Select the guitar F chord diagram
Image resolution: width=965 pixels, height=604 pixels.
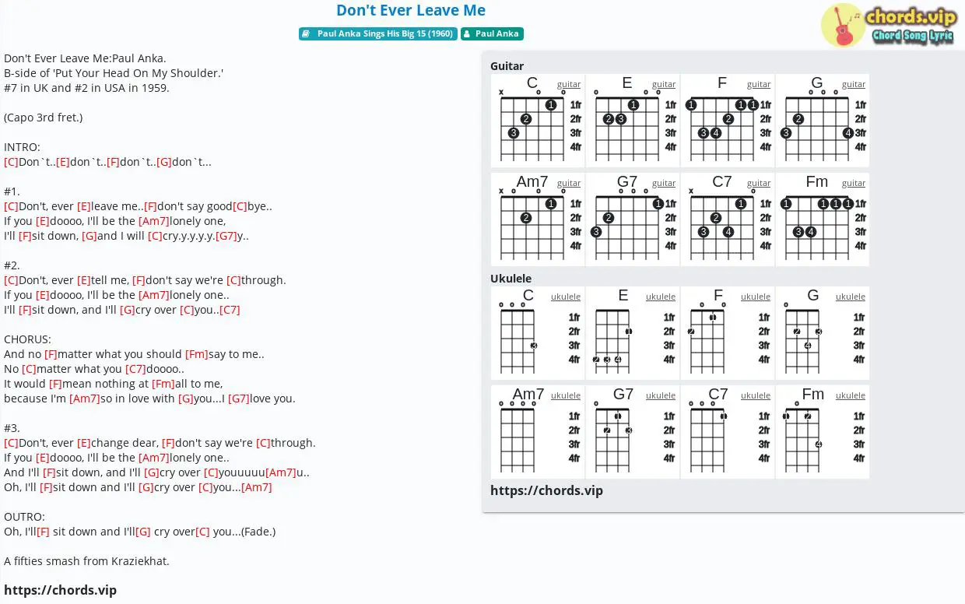pyautogui.click(x=728, y=121)
